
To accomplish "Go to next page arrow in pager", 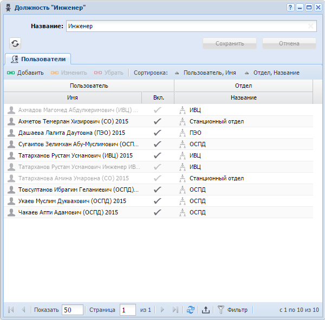I will point(162,310).
